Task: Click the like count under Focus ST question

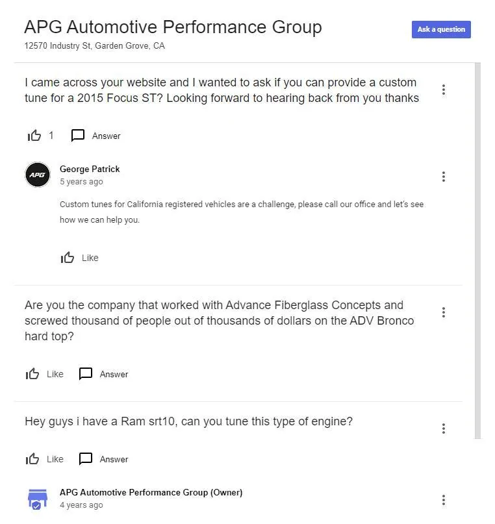Action: [51, 135]
